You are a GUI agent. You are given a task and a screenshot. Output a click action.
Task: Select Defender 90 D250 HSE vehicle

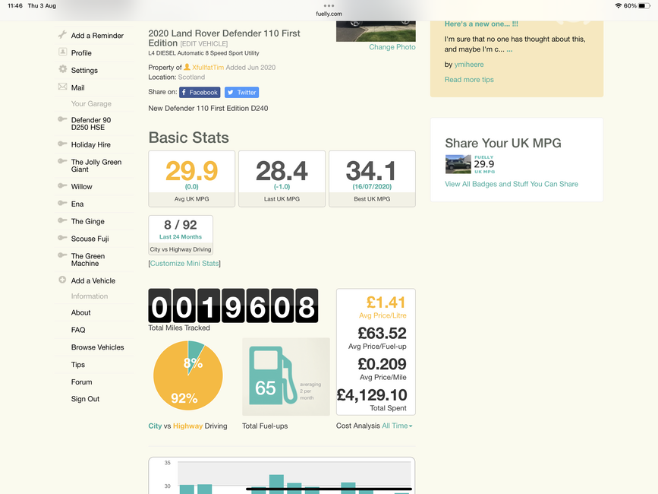pos(91,123)
